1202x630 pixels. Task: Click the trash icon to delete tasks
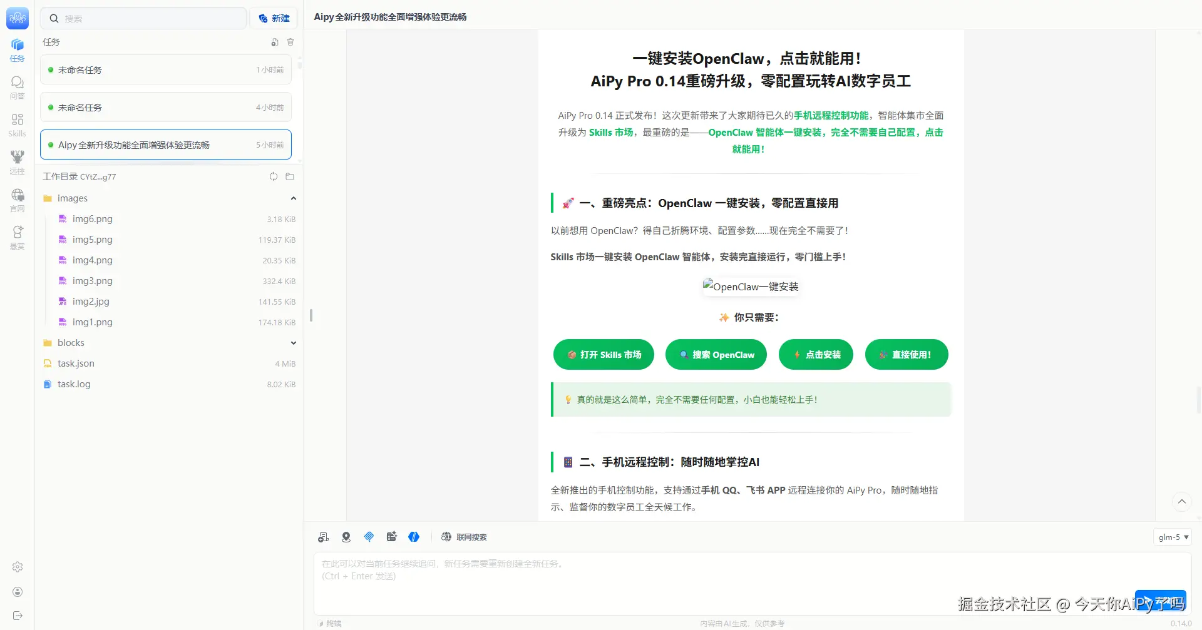[x=290, y=42]
